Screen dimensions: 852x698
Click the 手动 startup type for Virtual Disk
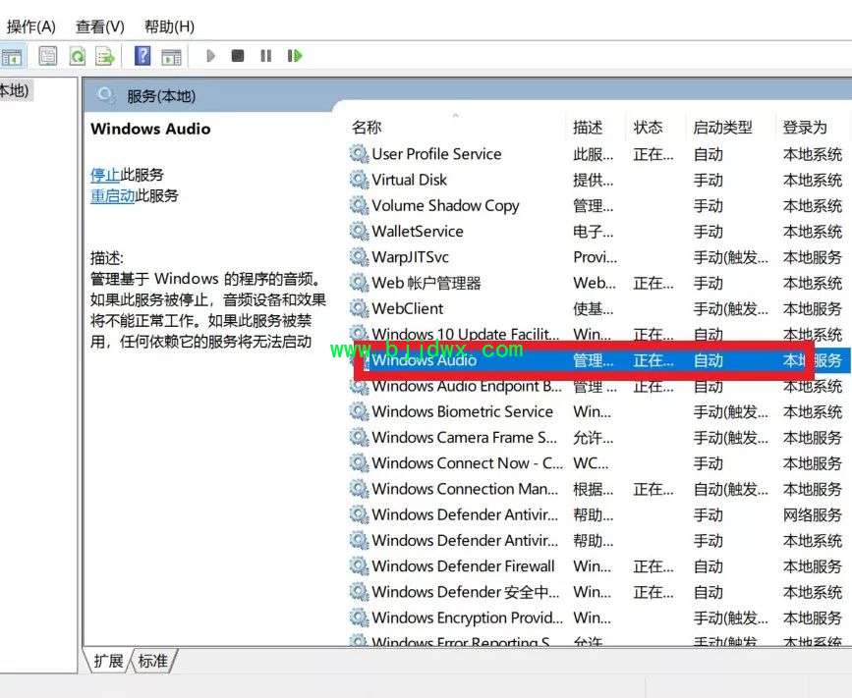(708, 180)
